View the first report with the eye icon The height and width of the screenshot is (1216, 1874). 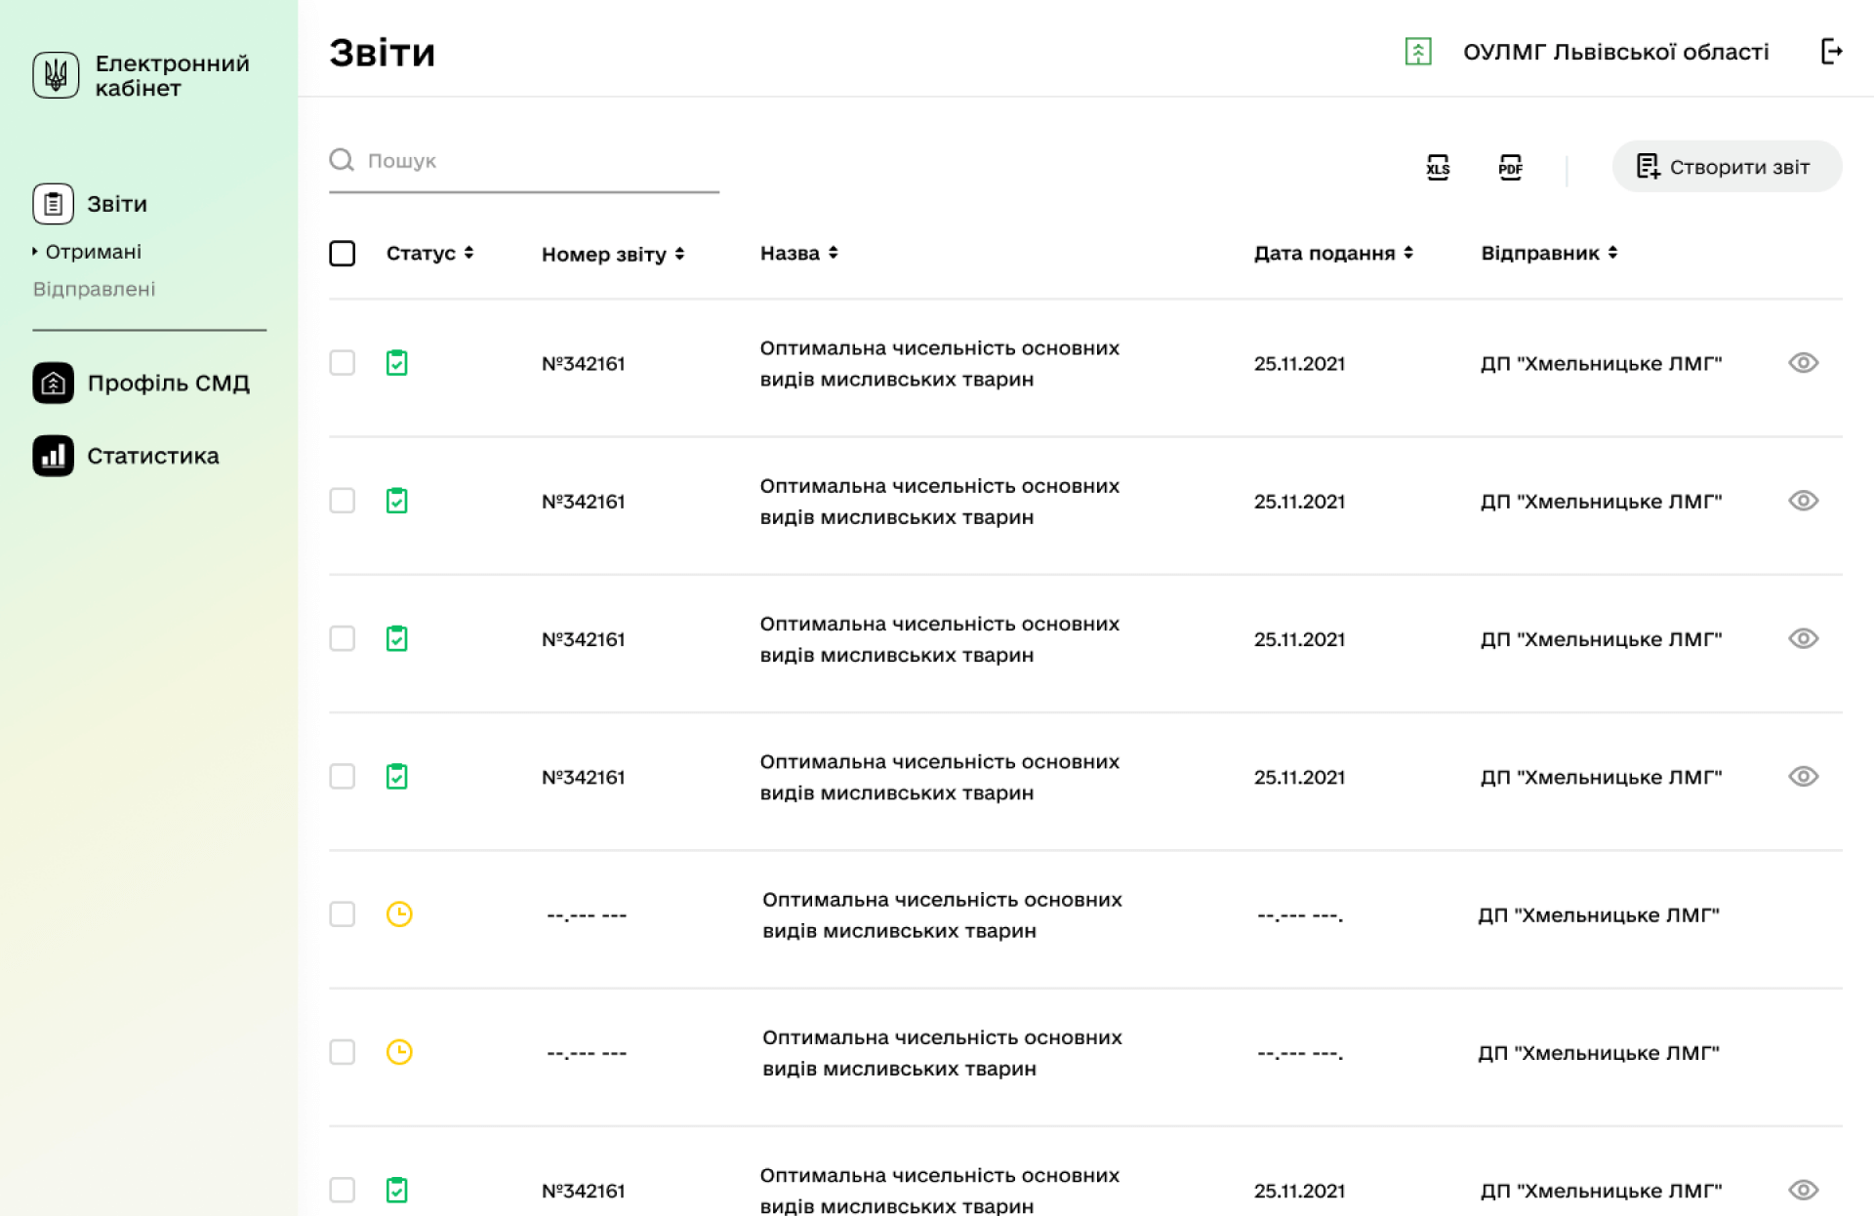tap(1803, 363)
